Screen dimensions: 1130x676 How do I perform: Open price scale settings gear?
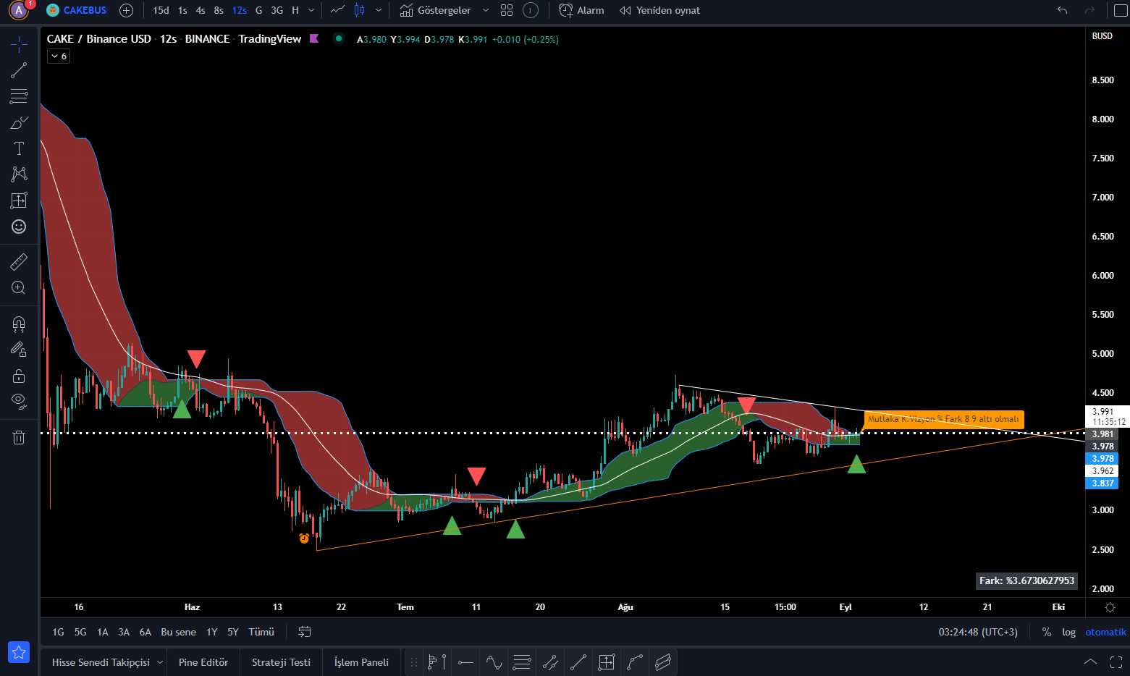tap(1110, 607)
